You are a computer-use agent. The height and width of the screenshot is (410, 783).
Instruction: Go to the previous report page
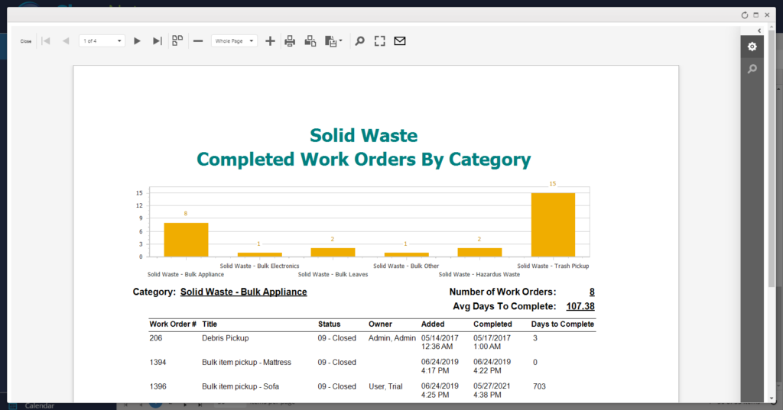(66, 41)
